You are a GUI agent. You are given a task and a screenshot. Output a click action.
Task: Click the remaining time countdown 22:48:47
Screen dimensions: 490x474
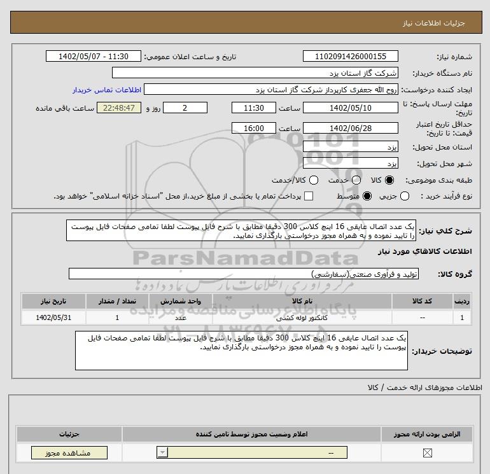coord(119,108)
